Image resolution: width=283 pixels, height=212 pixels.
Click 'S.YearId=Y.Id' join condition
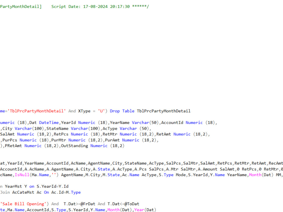point(53,186)
